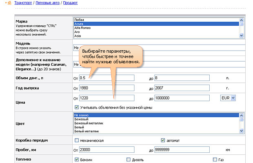Viewport: 253px width, 163px height.
Task: Click the home icon in the breadcrumb
Action: tap(9, 3)
